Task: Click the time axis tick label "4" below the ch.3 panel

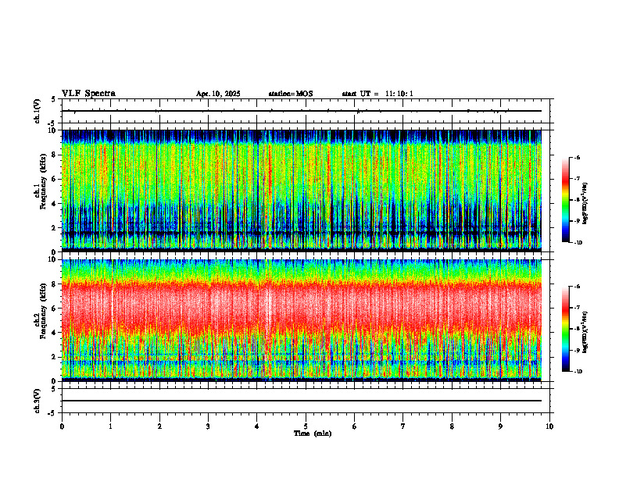Action: tap(257, 426)
